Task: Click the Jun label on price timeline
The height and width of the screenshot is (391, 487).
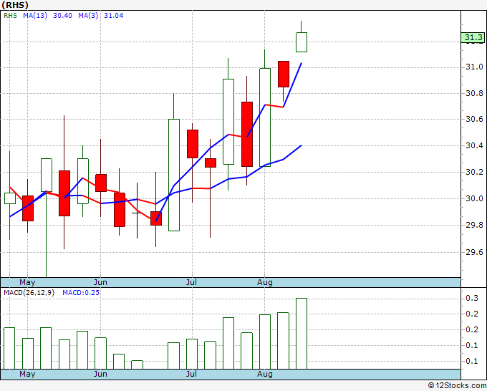Action: coord(100,282)
